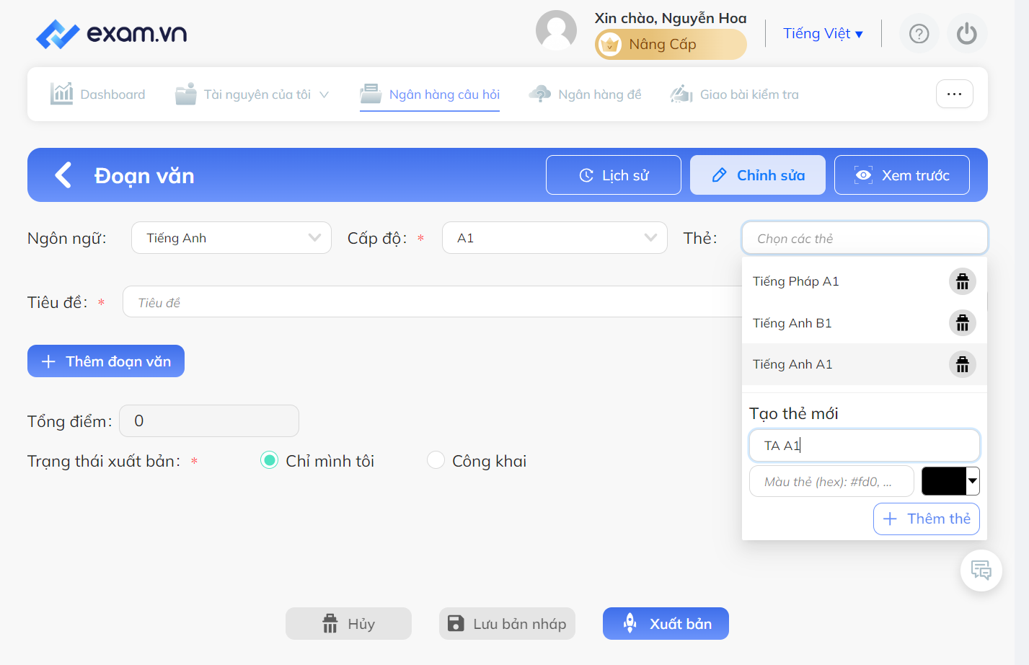The width and height of the screenshot is (1029, 665).
Task: Open the Cấp độ A1 dropdown
Action: (555, 238)
